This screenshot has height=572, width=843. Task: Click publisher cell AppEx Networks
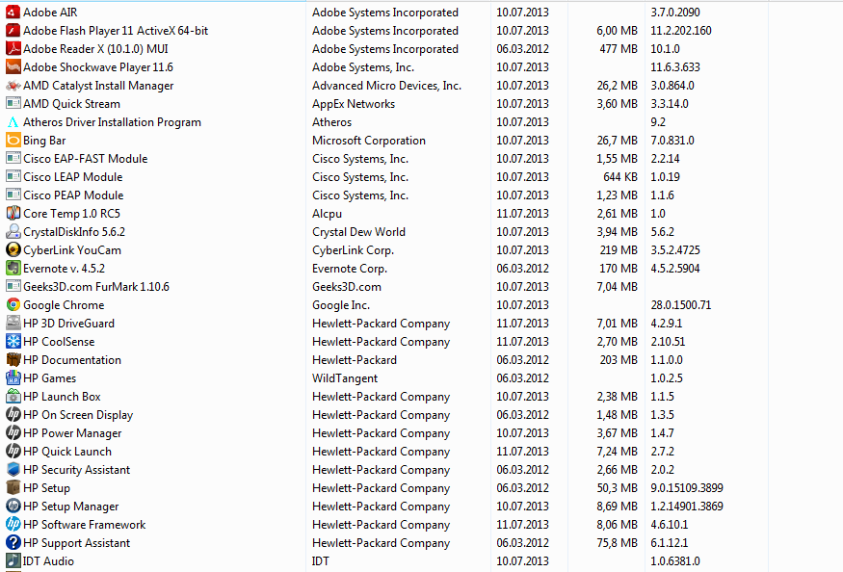pyautogui.click(x=354, y=104)
